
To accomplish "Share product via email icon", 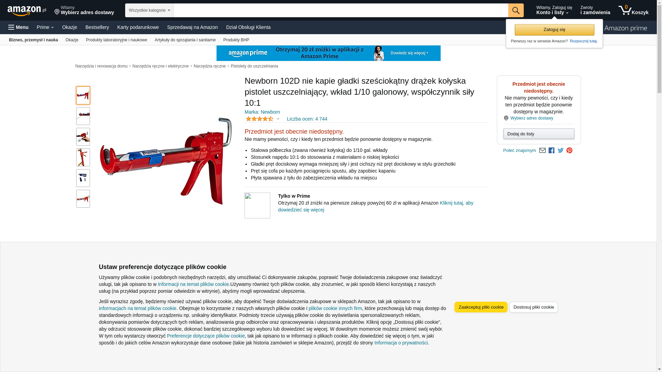I will (542, 151).
